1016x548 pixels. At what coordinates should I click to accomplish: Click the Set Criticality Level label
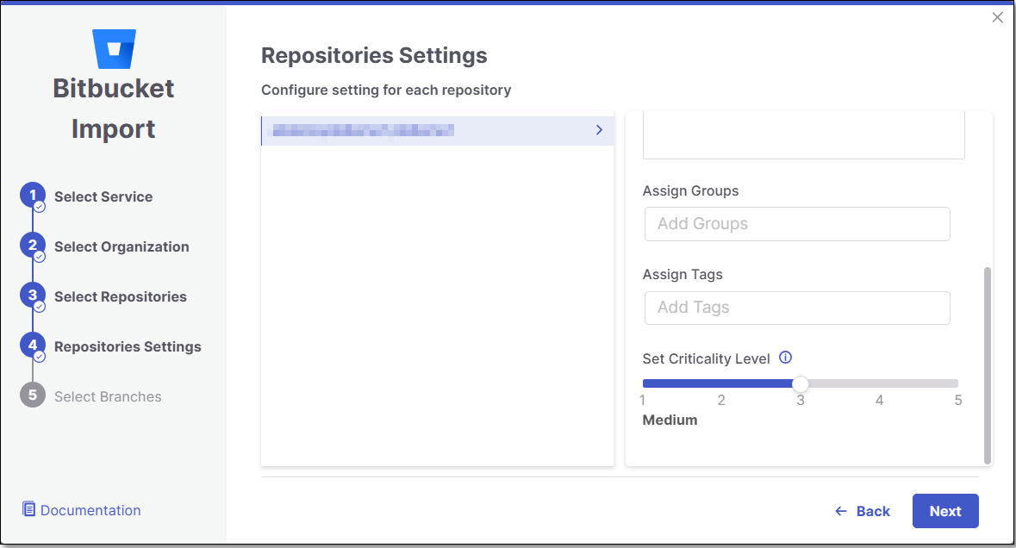click(x=707, y=358)
